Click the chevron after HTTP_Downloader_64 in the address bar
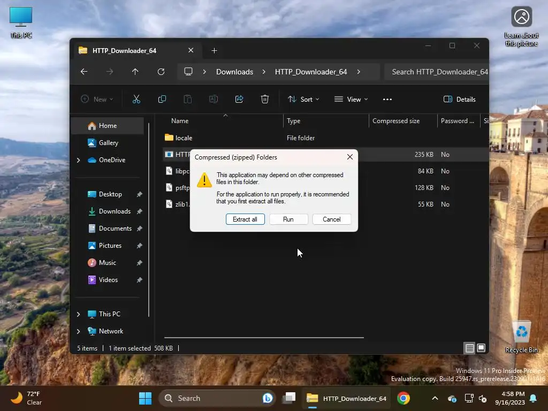The width and height of the screenshot is (548, 411). 359,72
